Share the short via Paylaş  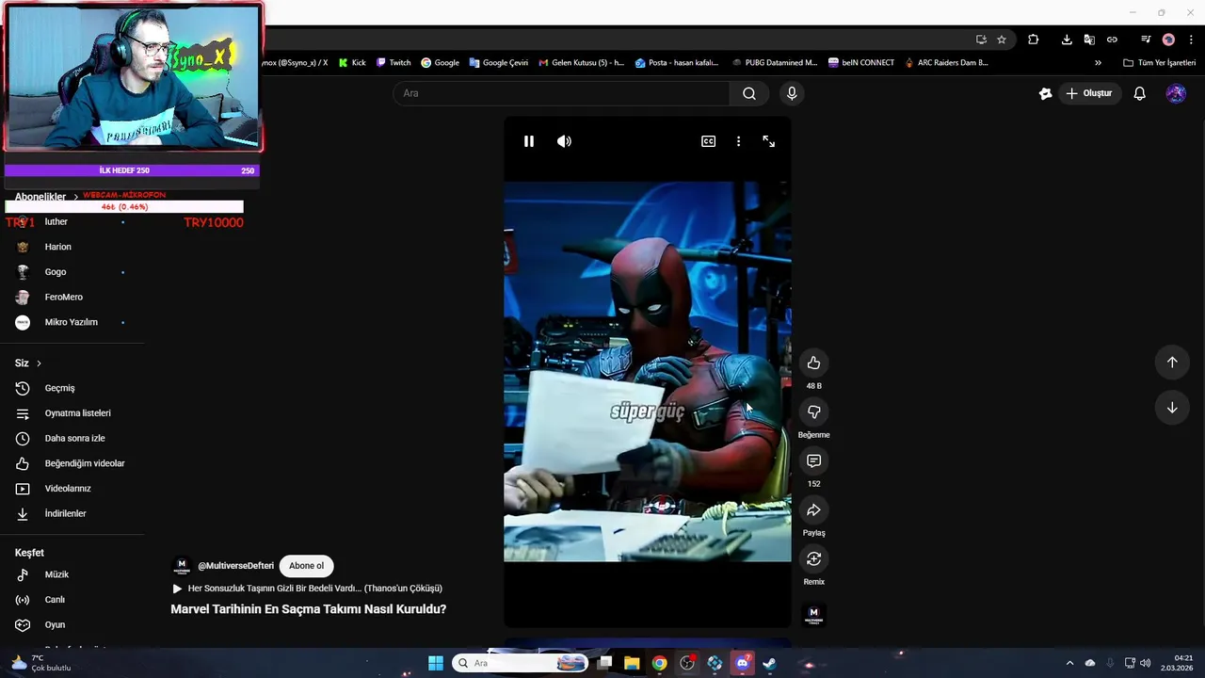pos(813,510)
